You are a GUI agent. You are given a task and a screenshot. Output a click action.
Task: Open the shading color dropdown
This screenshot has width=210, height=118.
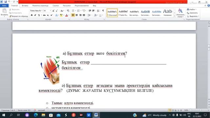pyautogui.click(x=97, y=15)
